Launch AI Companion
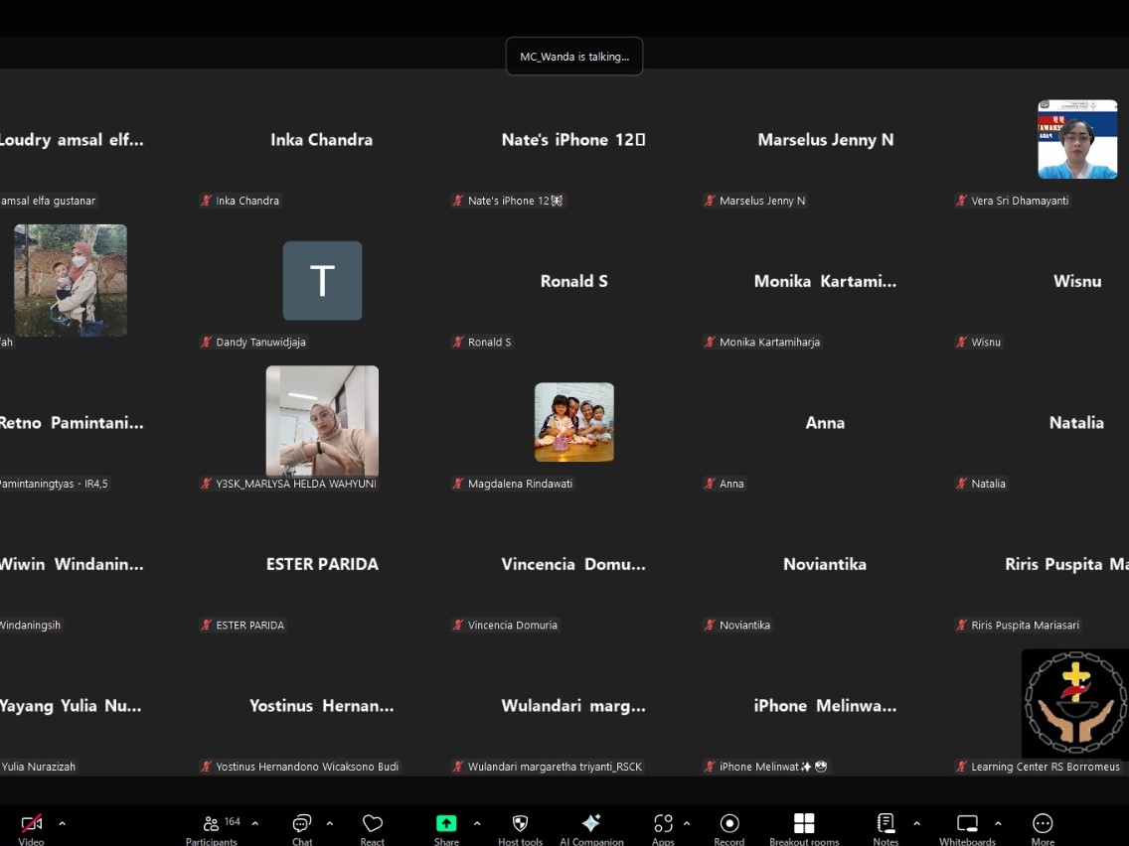 (x=591, y=824)
